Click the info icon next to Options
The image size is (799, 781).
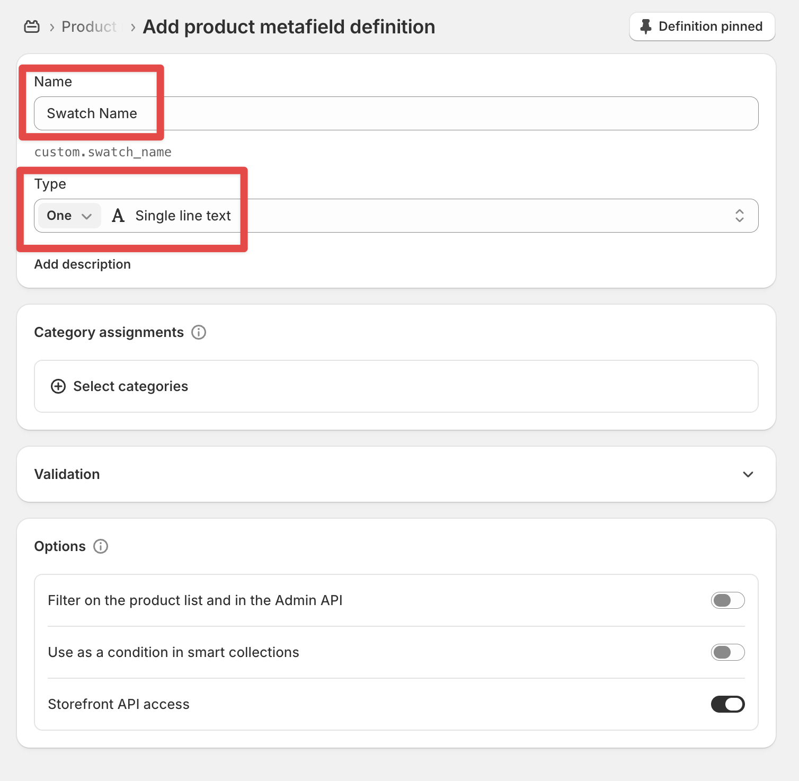tap(101, 546)
